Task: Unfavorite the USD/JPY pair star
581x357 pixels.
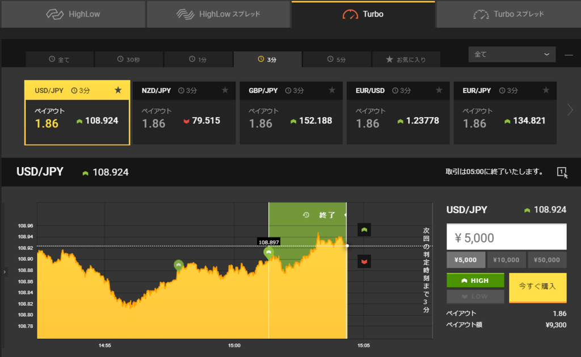Action: (x=119, y=90)
